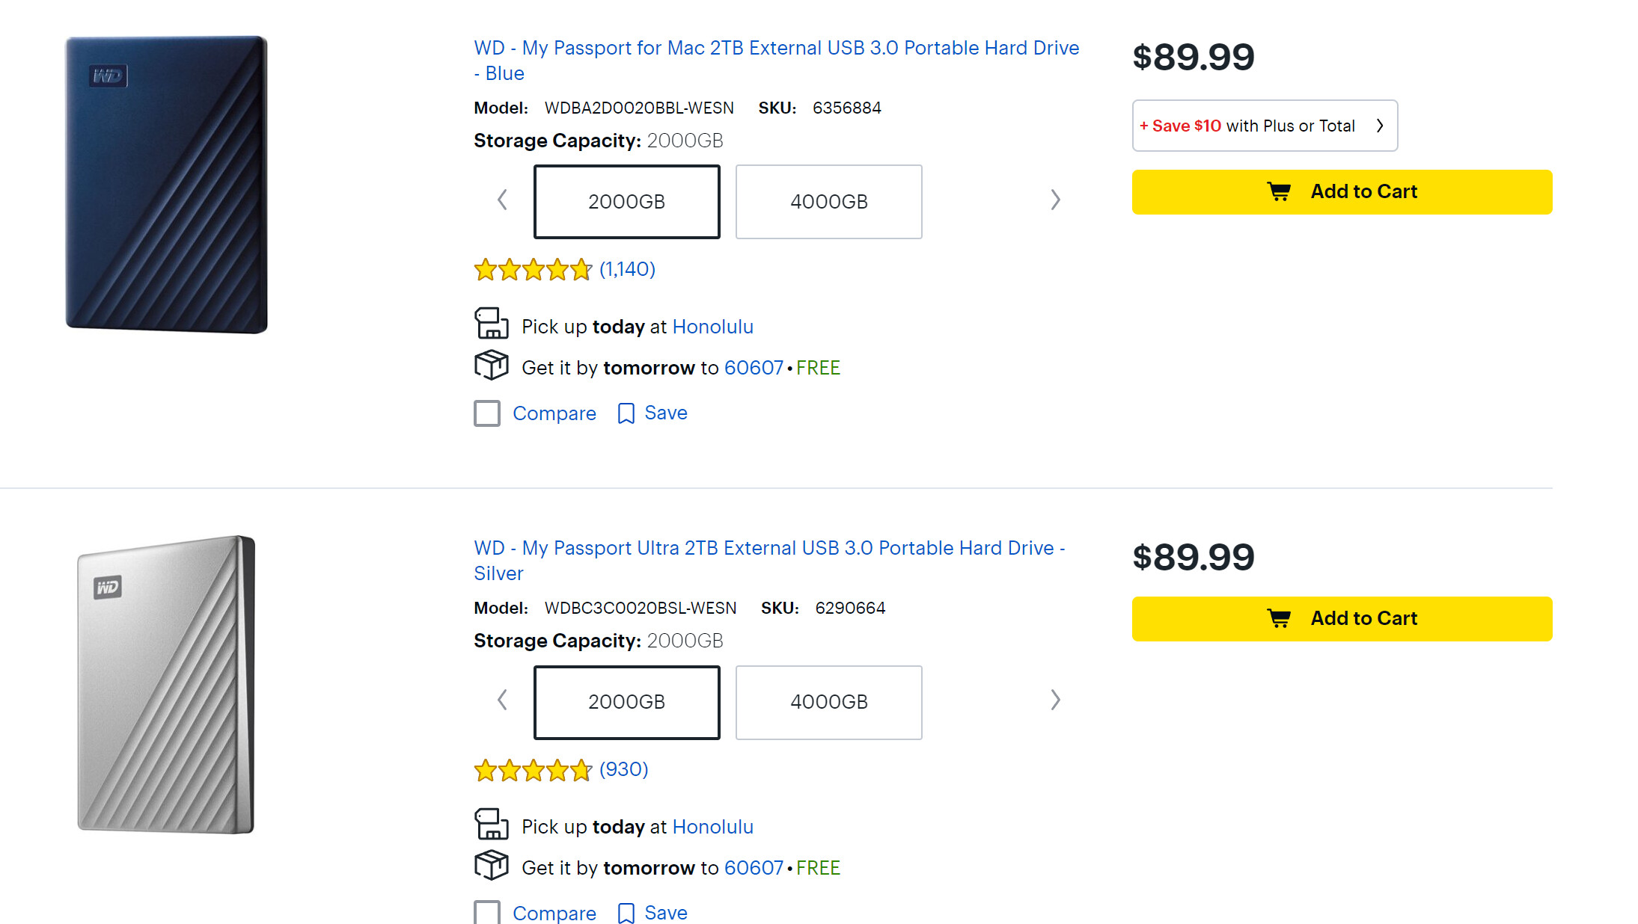Select the 4000GB capacity for the Ultra drive

pyautogui.click(x=828, y=702)
